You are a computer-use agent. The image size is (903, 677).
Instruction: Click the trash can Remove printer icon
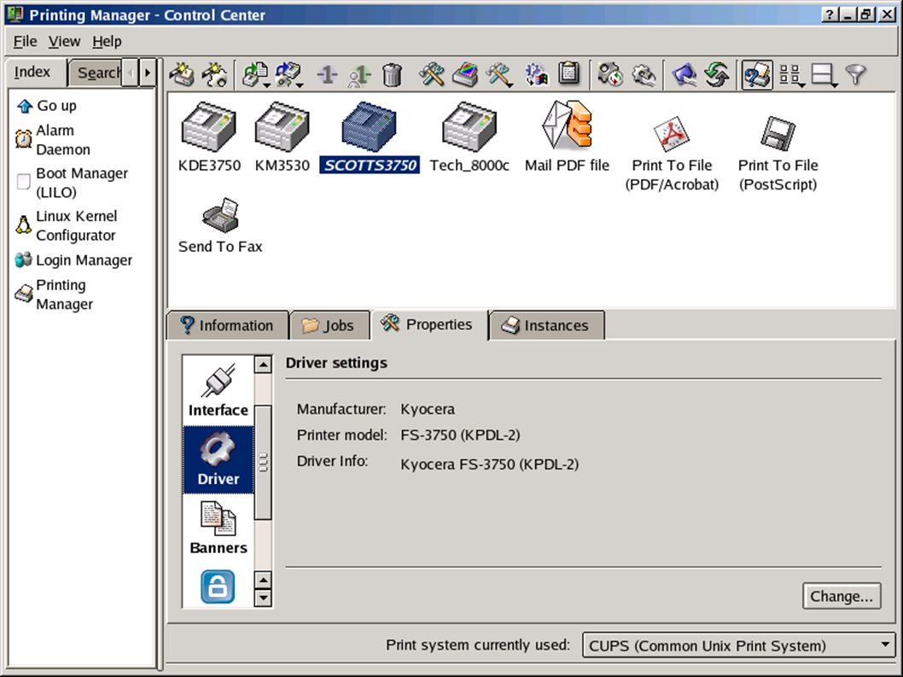click(392, 75)
